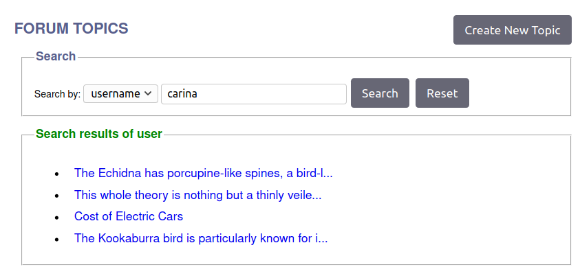Click the bullet beside the theory topic

56,196
